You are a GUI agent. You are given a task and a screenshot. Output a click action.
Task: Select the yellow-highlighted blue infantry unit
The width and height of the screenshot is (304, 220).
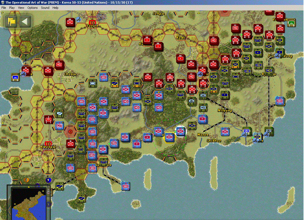pyautogui.click(x=169, y=137)
